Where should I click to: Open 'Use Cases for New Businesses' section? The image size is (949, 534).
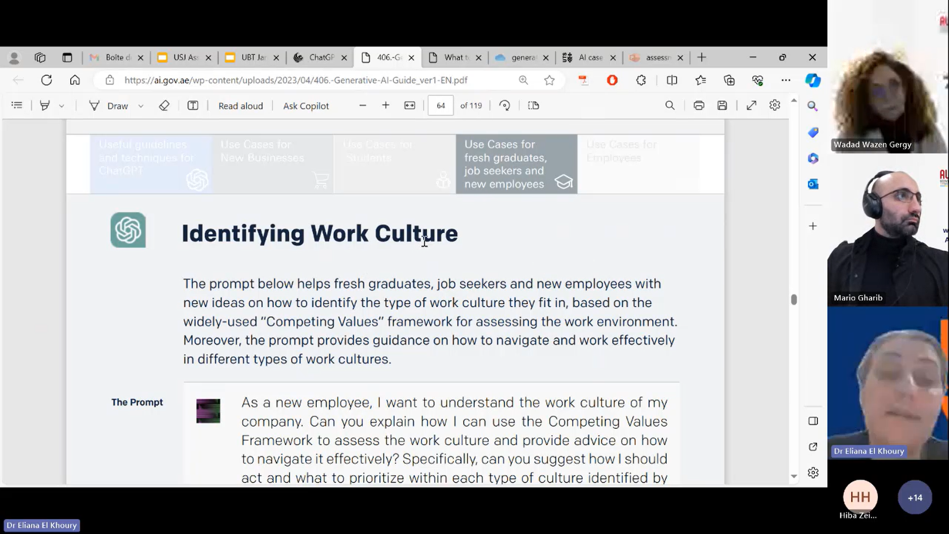coord(273,164)
